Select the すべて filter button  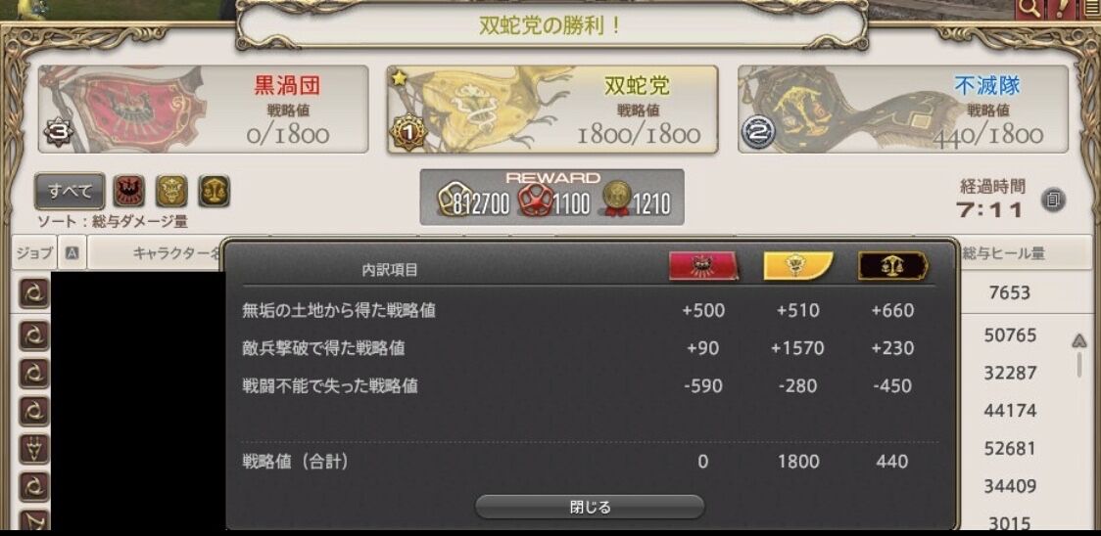pyautogui.click(x=70, y=192)
